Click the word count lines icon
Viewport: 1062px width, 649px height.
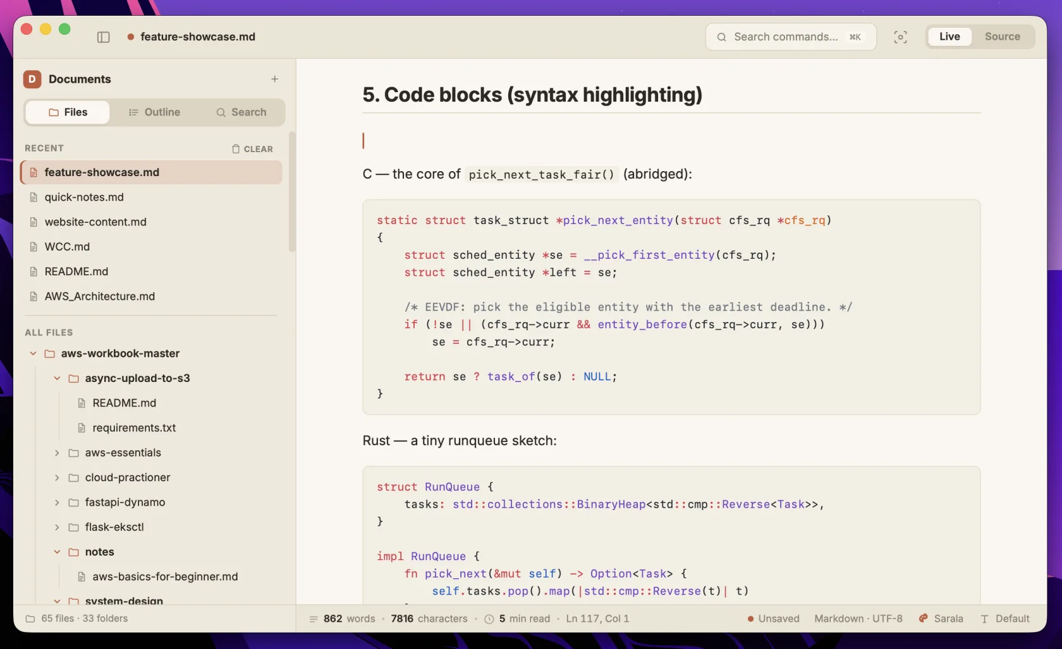tap(313, 619)
